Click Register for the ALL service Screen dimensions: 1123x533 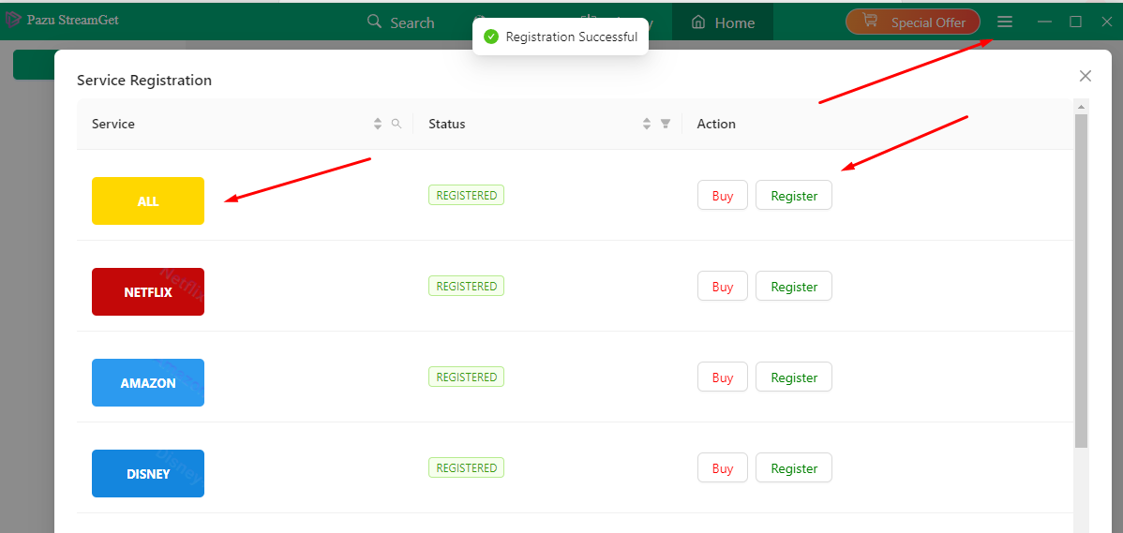click(x=794, y=196)
